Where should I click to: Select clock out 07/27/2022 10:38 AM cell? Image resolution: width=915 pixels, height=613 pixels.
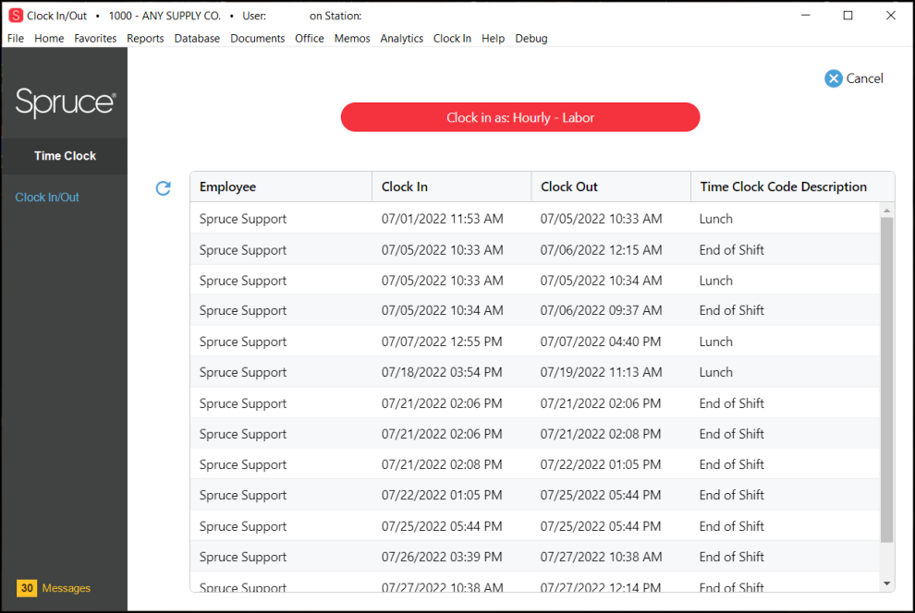tap(601, 557)
